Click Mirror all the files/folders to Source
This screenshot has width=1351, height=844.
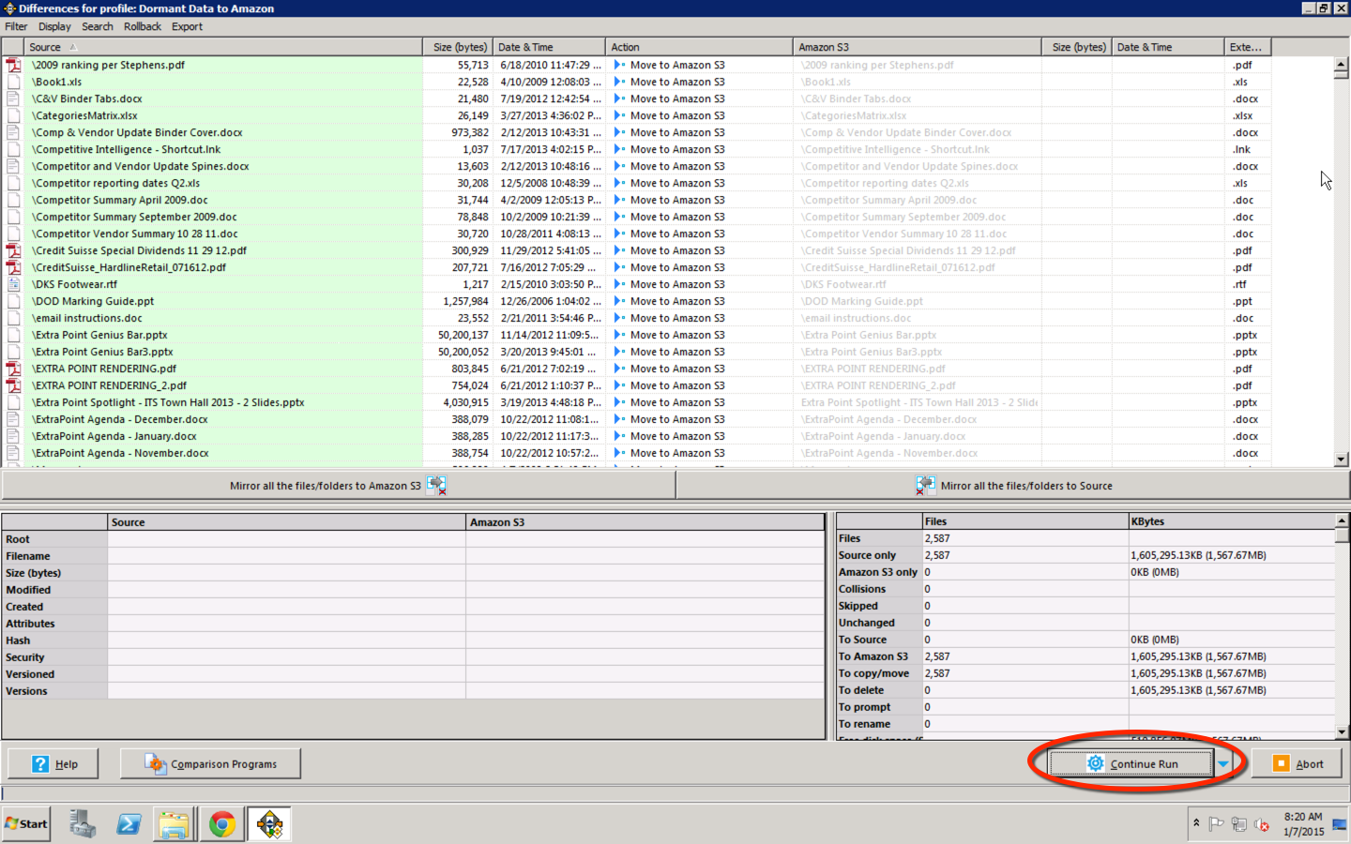click(1013, 485)
